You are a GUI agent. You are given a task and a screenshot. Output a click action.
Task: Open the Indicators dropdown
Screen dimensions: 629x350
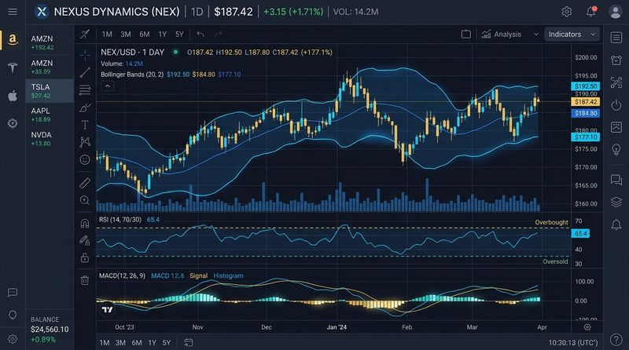[x=572, y=35]
